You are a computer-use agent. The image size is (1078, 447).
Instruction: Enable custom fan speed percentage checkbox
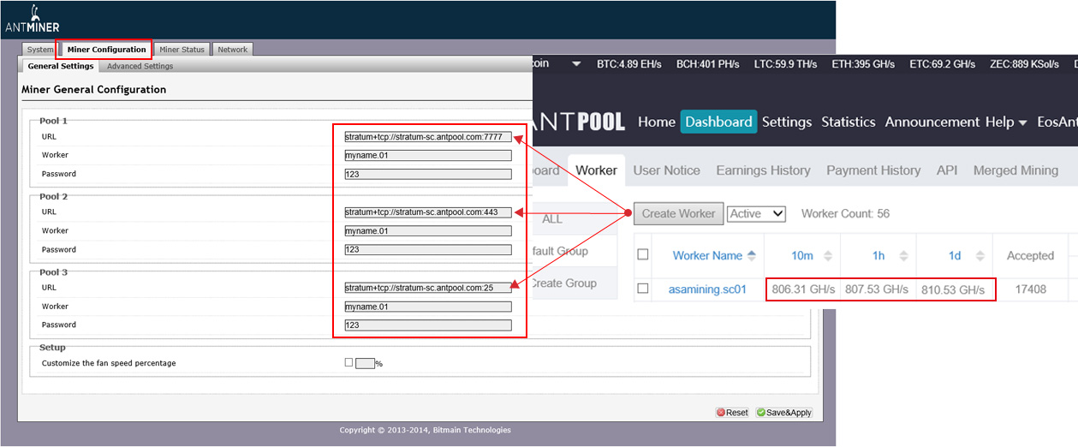click(x=348, y=362)
